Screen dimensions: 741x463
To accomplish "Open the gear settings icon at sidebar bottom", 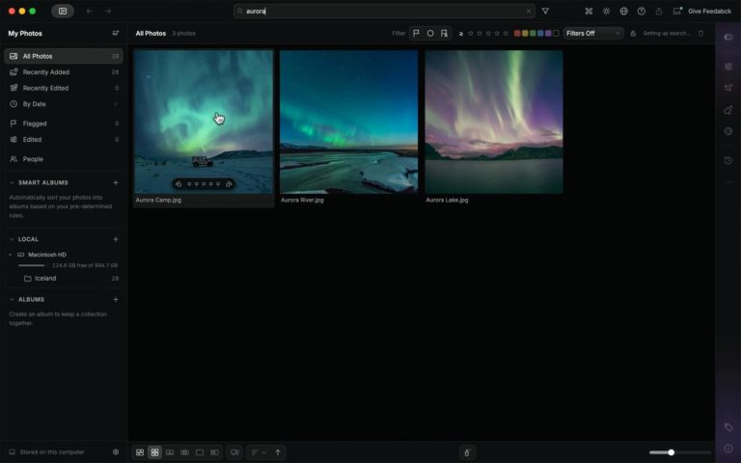I will point(116,452).
